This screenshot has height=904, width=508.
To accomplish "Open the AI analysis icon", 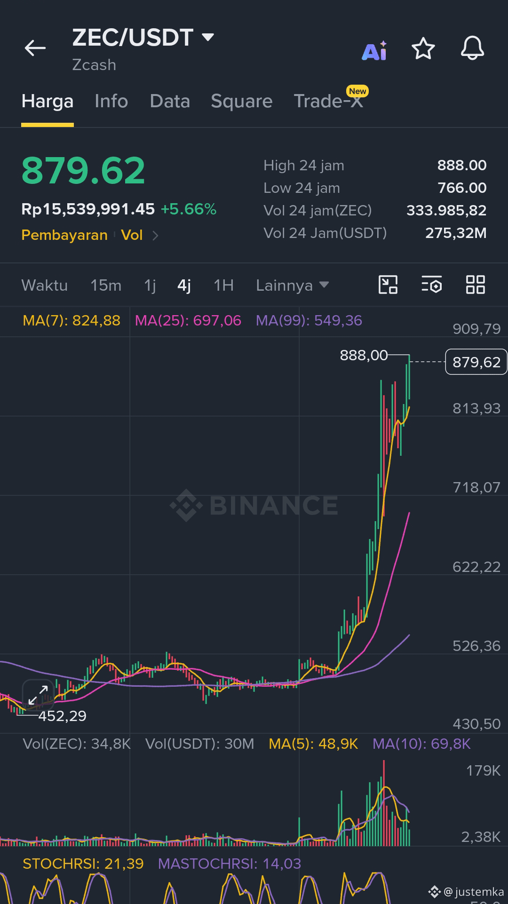I will coord(374,51).
